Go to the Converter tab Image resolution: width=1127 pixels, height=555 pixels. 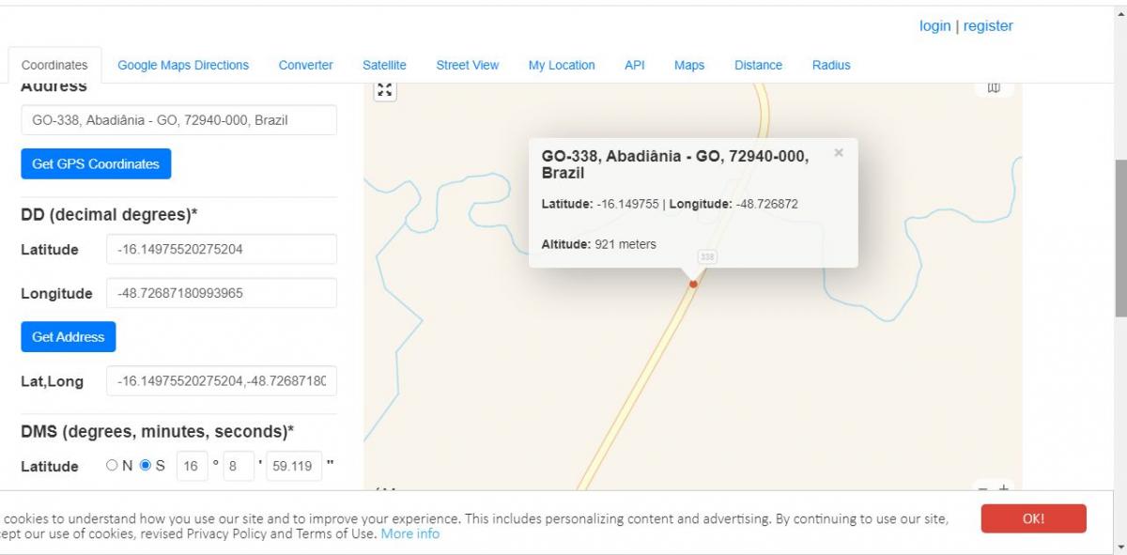[x=305, y=65]
